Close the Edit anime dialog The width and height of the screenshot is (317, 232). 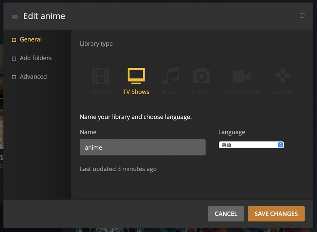302,16
